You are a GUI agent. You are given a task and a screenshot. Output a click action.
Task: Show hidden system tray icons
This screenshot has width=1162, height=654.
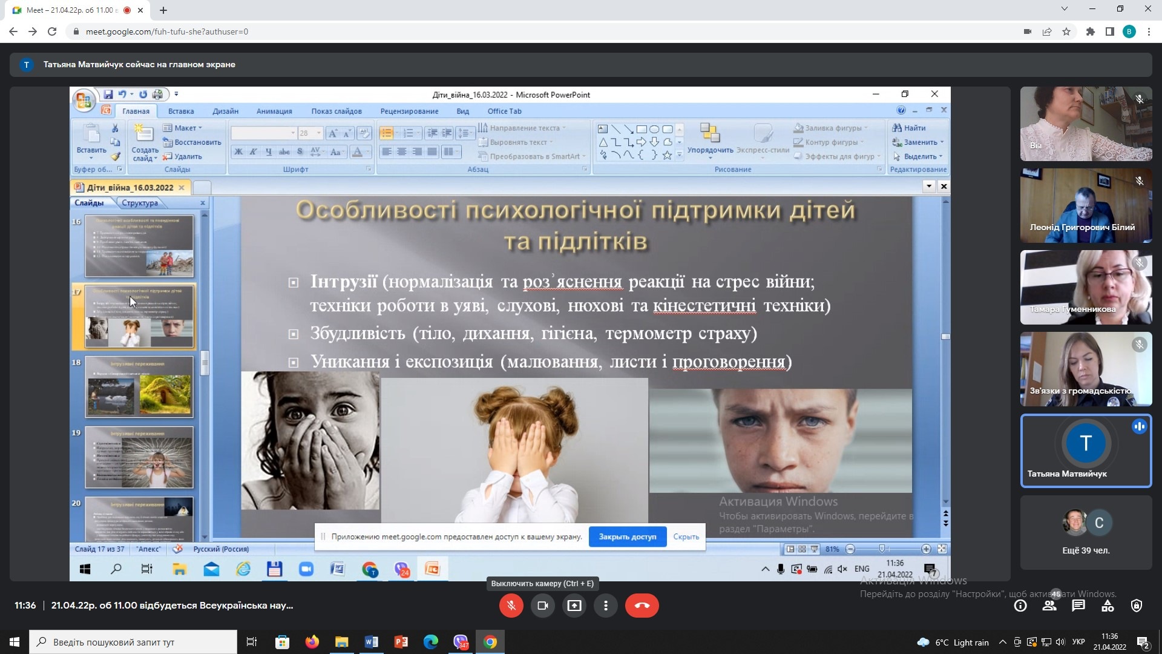coord(1002,642)
